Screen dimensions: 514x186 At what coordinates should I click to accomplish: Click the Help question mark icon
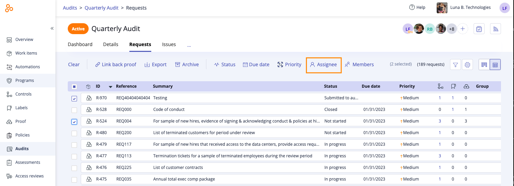[x=412, y=8]
